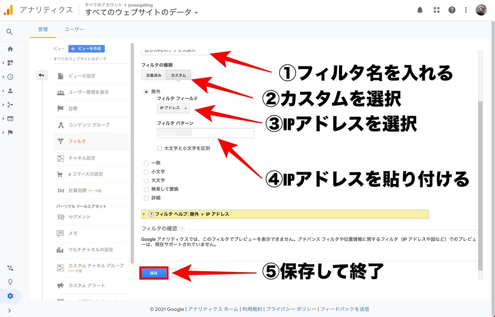Open Realtime clock icon in sidebar
The image size is (495, 317).
pos(10,77)
